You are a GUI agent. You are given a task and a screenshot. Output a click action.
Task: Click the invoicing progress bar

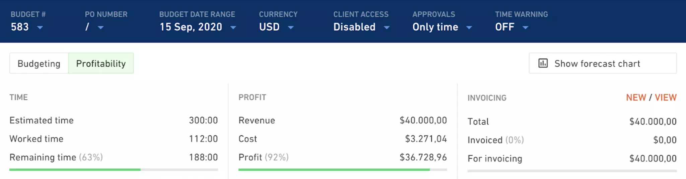click(572, 171)
